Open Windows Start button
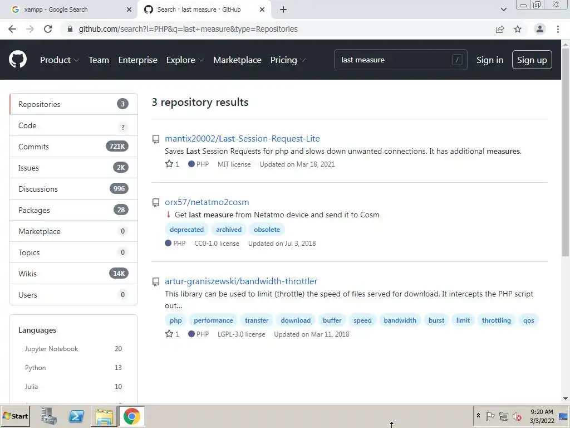Image resolution: width=570 pixels, height=428 pixels. coord(15,416)
